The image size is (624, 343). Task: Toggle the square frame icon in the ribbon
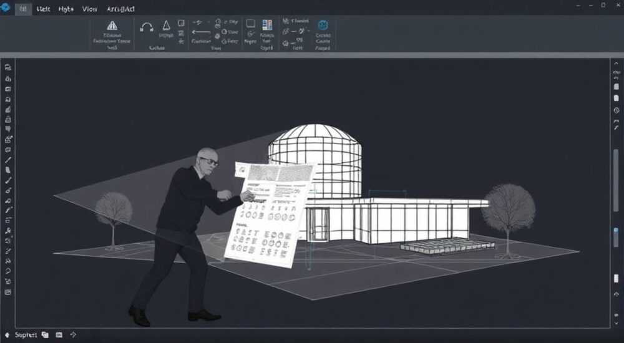click(250, 24)
